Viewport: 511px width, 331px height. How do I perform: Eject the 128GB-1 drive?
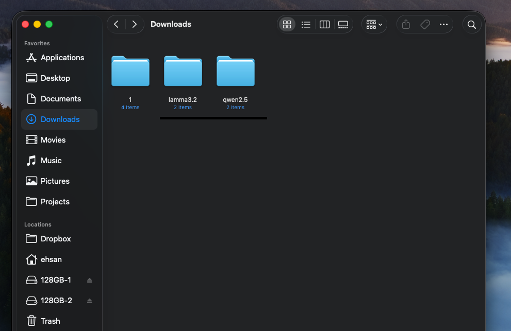click(x=89, y=280)
